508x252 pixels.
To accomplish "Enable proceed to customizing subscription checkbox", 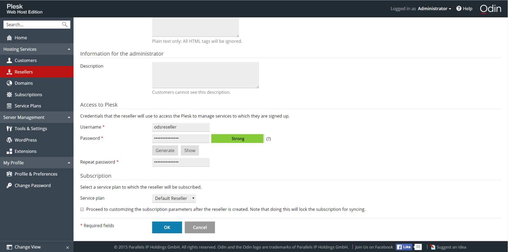I will (x=82, y=209).
